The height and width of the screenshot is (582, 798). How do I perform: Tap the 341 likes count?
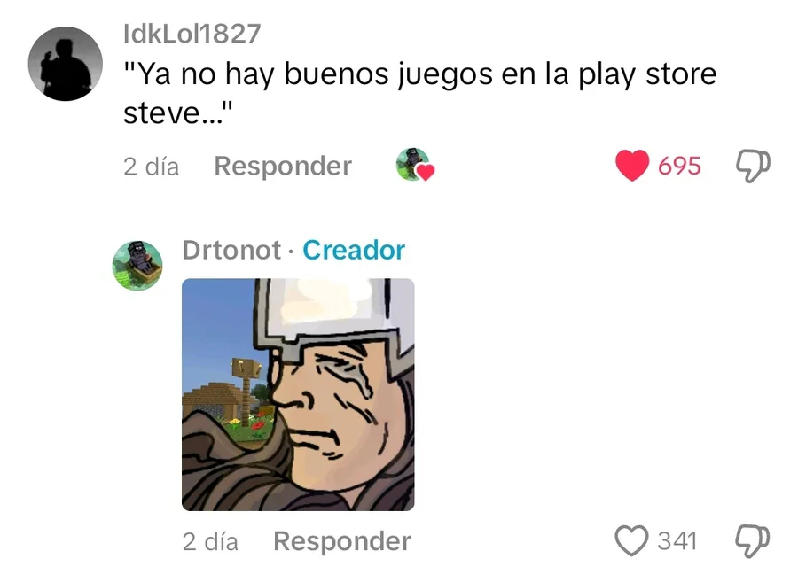coord(677,541)
